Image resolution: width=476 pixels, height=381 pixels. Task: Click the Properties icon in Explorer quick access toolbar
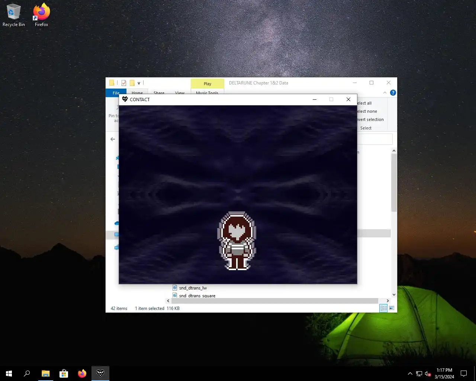point(124,83)
